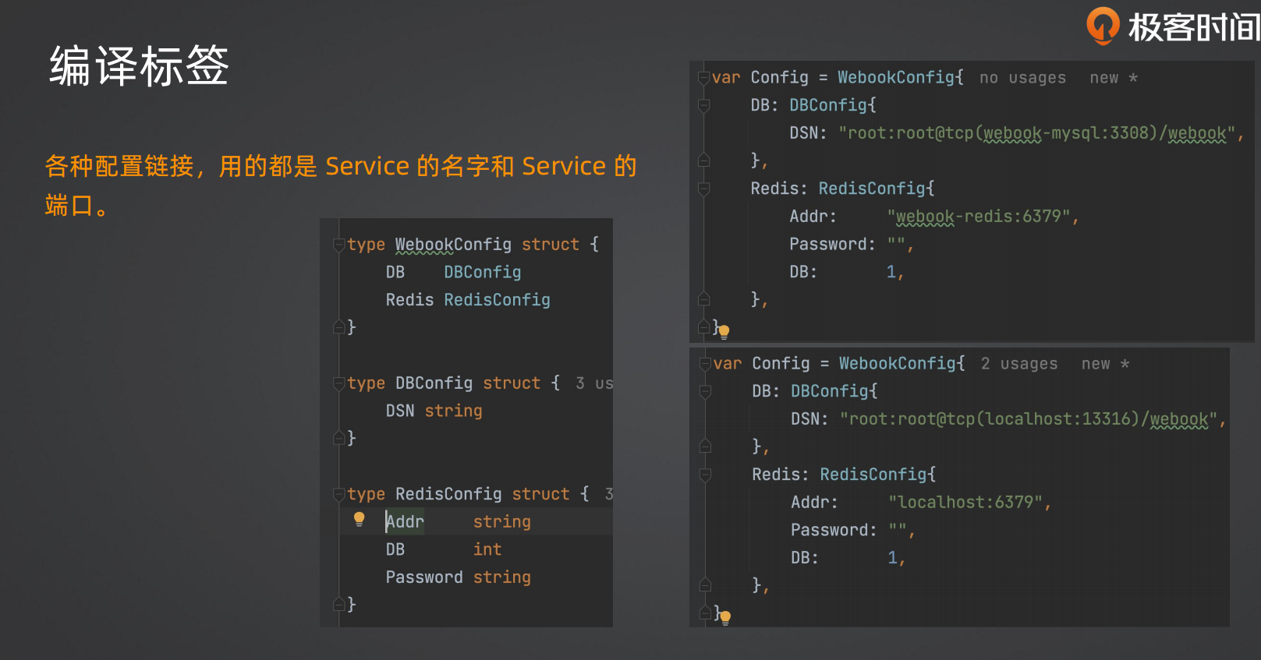
Task: Fold the DB: DBConfig block in lower panel
Action: [x=705, y=391]
